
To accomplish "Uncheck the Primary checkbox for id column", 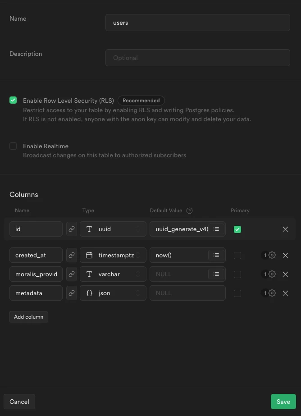I will coord(237,229).
